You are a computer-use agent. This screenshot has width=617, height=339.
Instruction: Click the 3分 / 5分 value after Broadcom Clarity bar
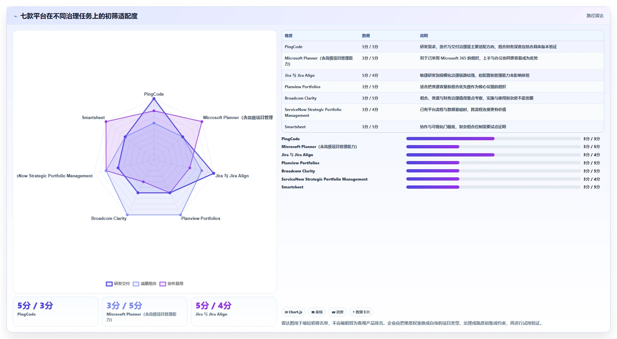(592, 171)
